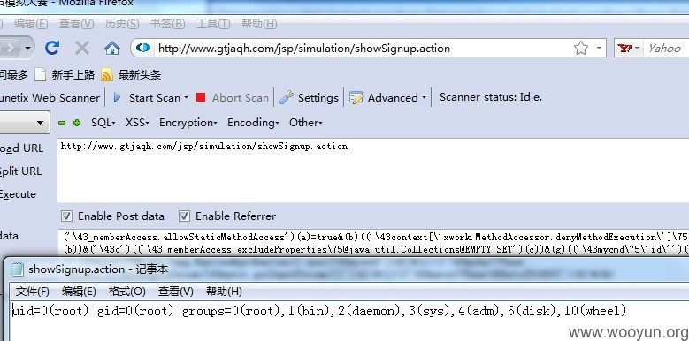Expand the Start Scan dropdown arrow
Screen dimensions: 689x341
(x=186, y=97)
